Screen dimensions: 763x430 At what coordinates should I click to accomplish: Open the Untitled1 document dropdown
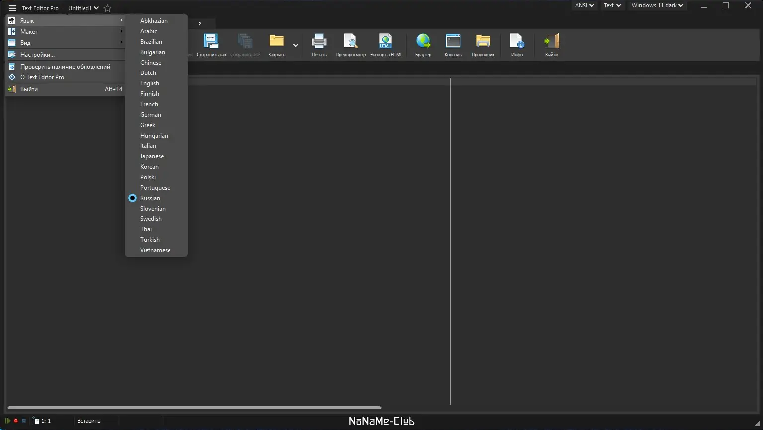[x=84, y=8]
